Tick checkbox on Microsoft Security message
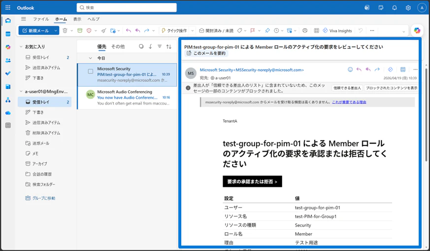This screenshot has height=251, width=430. point(91,72)
